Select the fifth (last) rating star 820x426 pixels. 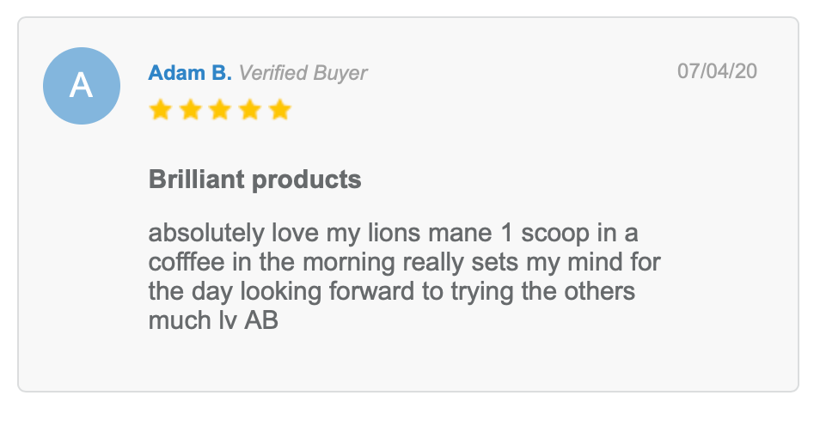(x=280, y=110)
